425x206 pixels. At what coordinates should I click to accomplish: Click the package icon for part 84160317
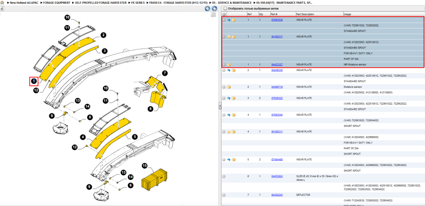233,37
